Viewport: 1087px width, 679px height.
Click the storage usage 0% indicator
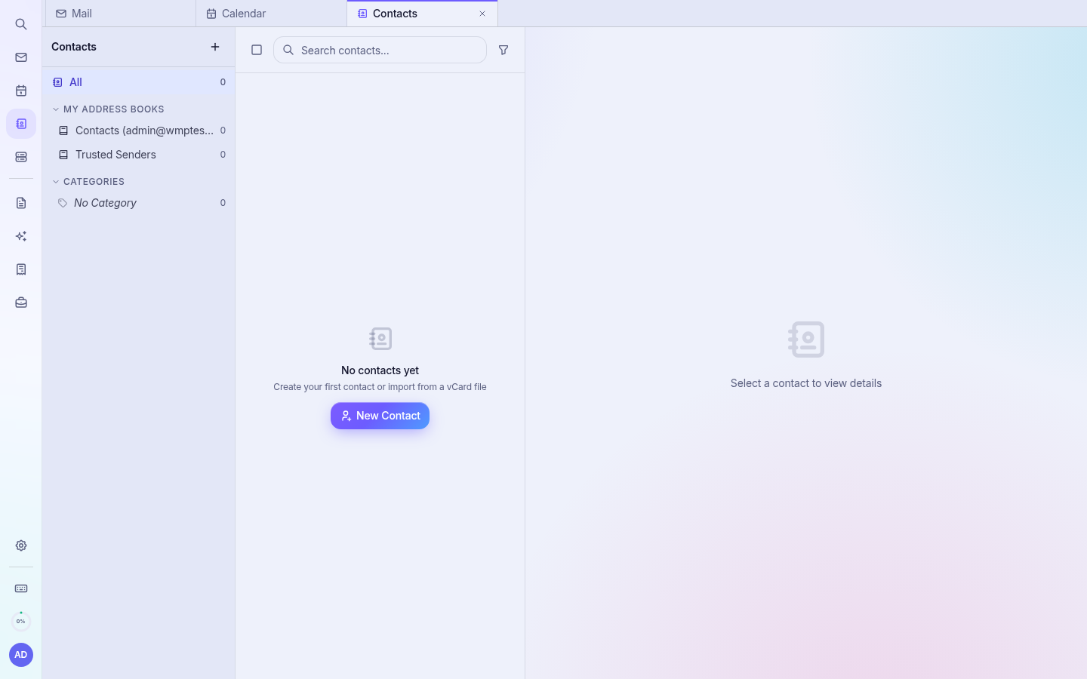(x=21, y=622)
